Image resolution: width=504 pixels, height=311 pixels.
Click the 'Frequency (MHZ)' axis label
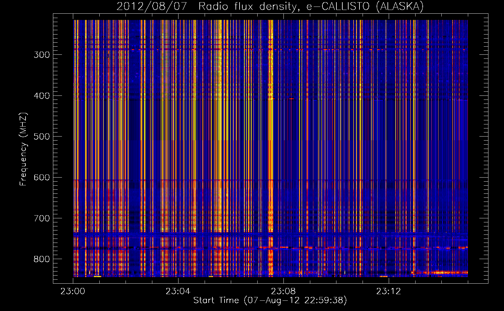23,149
